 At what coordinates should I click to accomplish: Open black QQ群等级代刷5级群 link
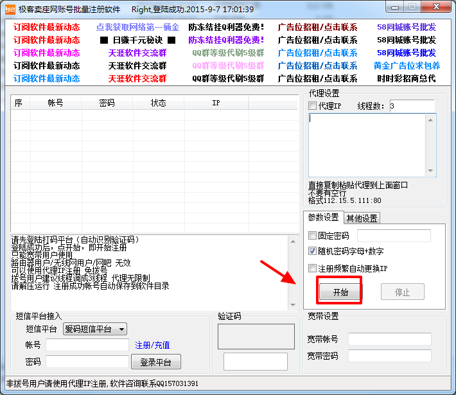(x=228, y=78)
